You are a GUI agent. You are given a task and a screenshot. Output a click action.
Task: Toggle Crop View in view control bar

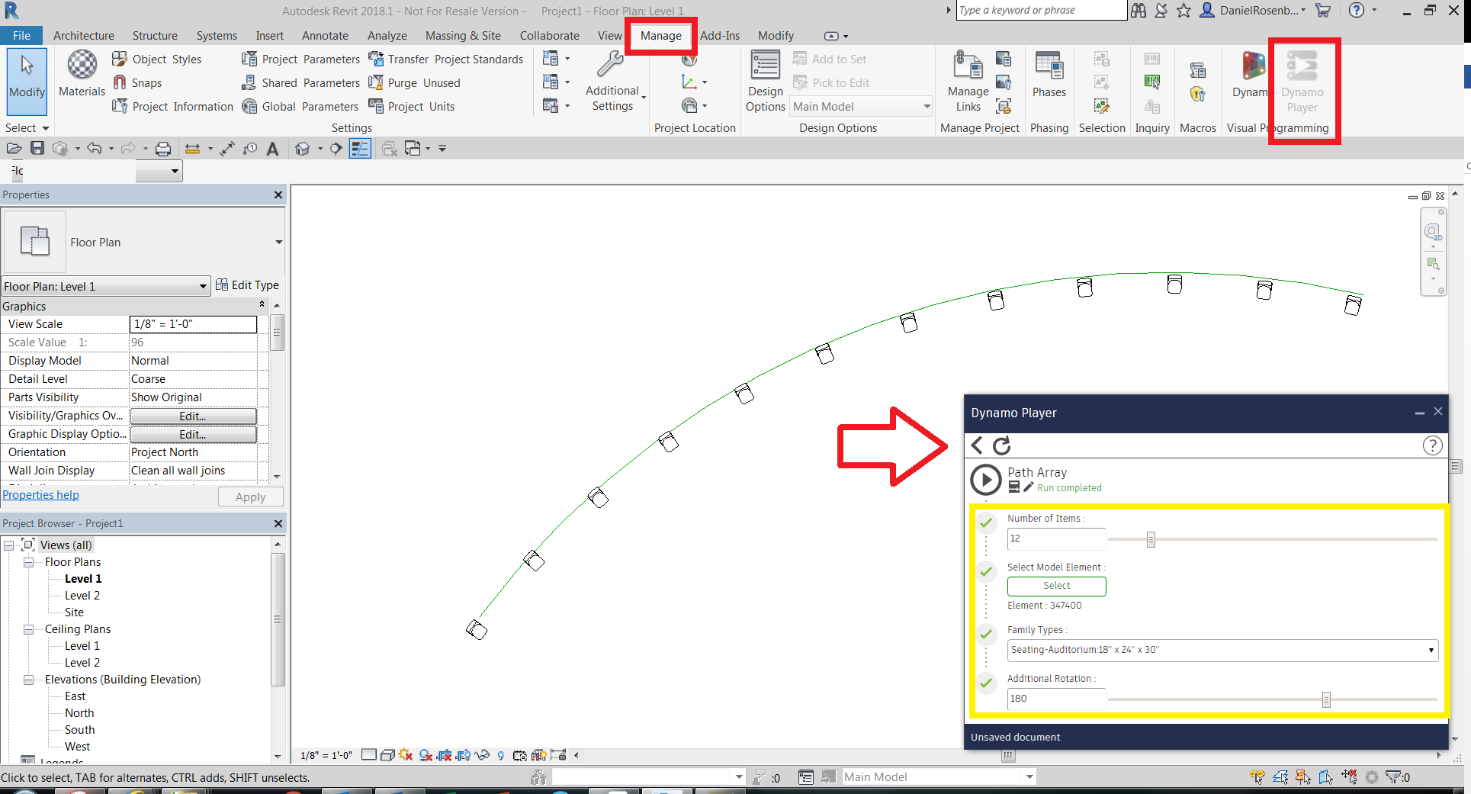pos(444,755)
